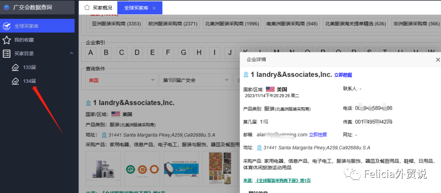
Task: Click the 买家目录 list icon
Action: [x=7, y=54]
